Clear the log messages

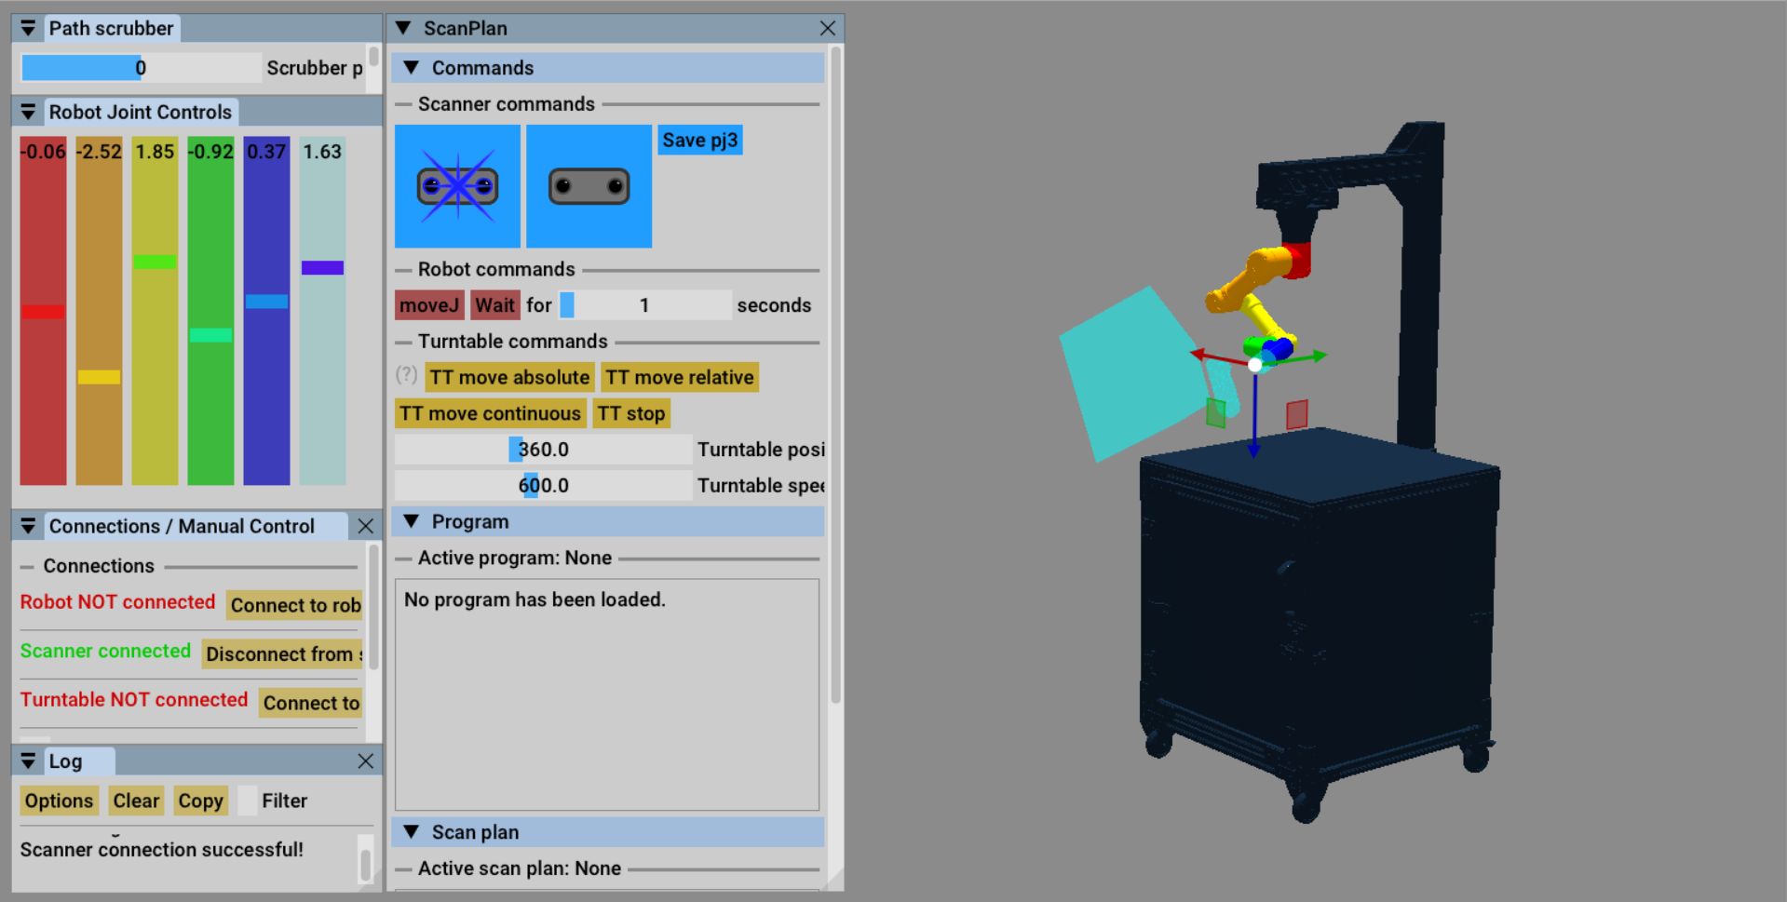pos(136,801)
